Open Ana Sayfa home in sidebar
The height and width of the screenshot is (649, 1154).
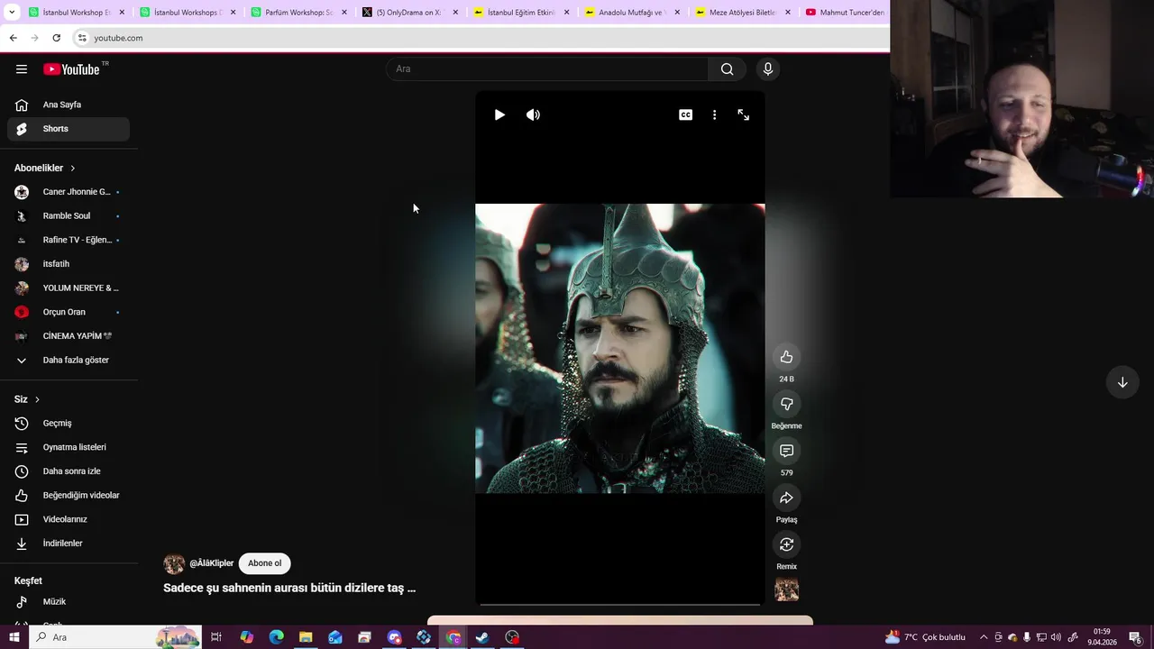[69, 105]
